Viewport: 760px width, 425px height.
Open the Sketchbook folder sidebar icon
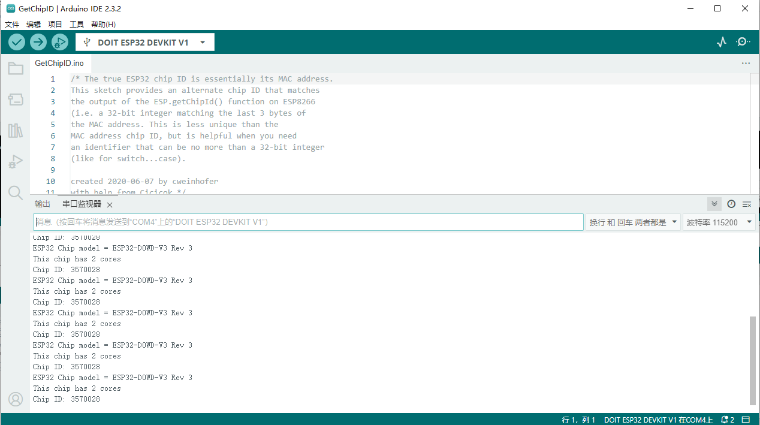[16, 68]
